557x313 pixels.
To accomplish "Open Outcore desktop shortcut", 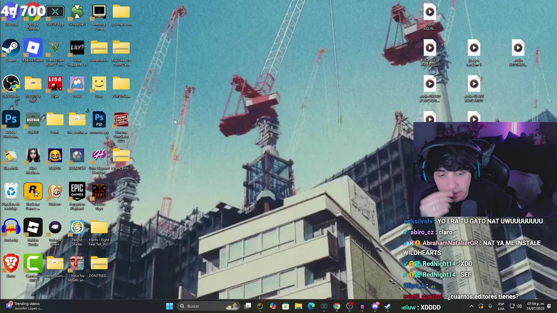I will (x=55, y=194).
